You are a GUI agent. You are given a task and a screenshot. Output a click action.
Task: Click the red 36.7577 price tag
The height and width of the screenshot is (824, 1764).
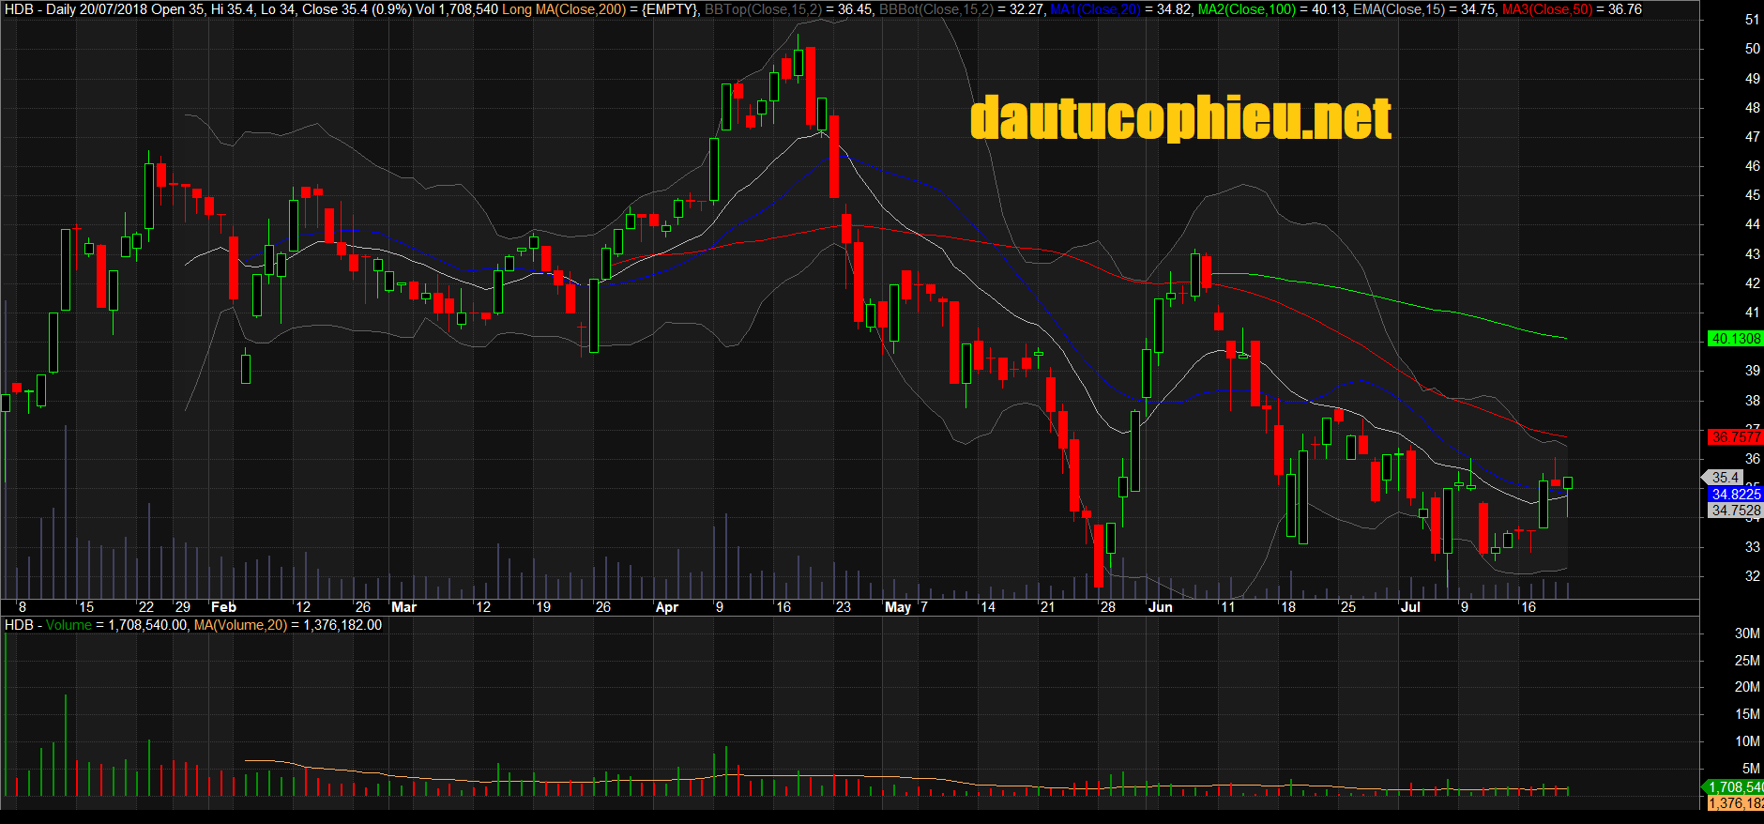pyautogui.click(x=1735, y=437)
